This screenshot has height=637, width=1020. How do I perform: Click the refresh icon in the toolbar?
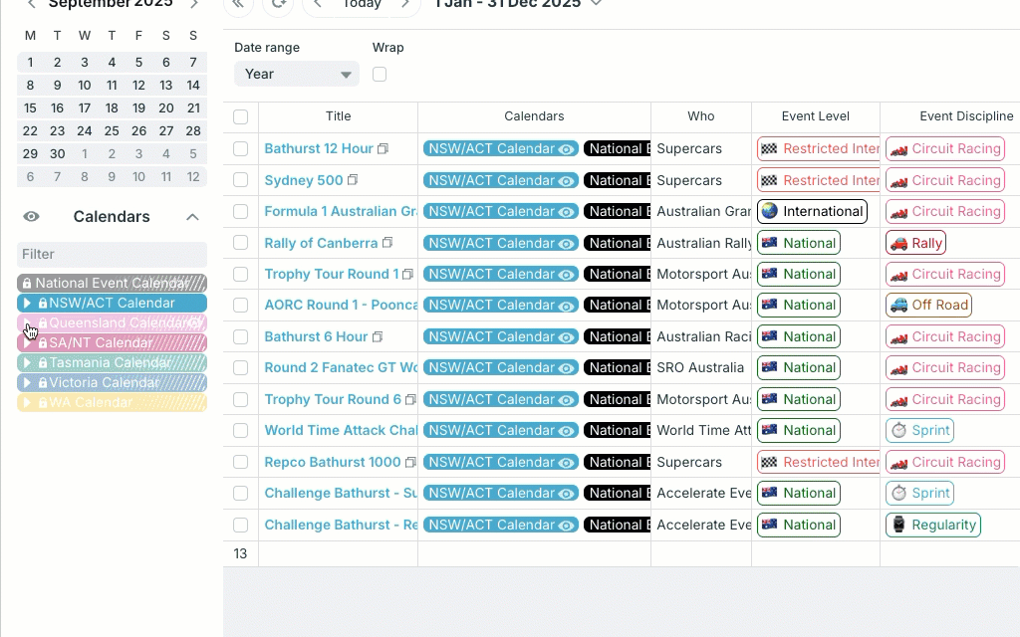click(x=277, y=4)
